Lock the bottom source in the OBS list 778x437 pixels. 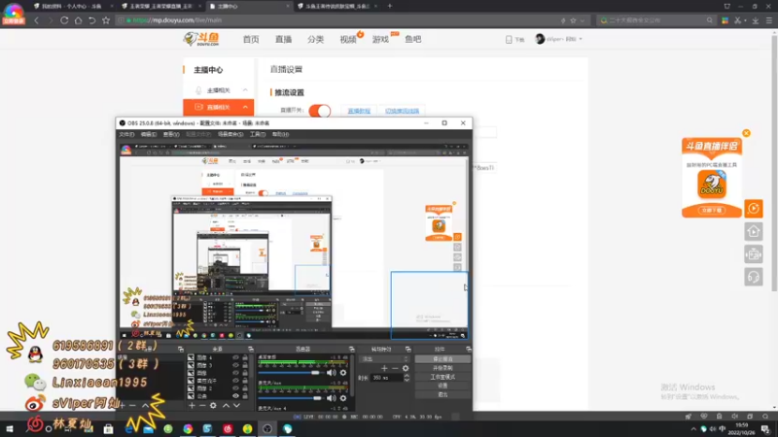tap(245, 396)
